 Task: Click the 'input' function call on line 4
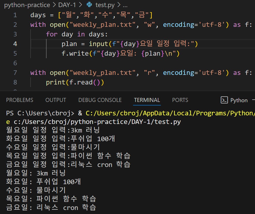point(98,44)
